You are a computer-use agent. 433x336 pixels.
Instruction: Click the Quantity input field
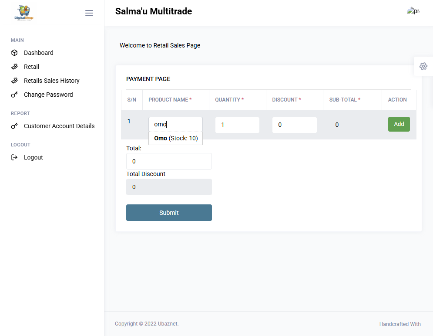(237, 125)
